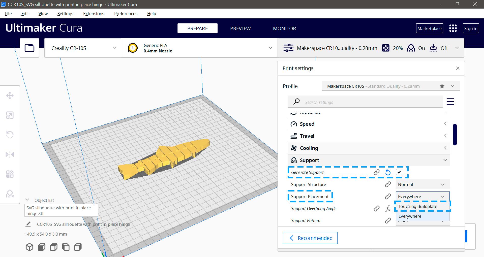Open the Extensions menu
484x257 pixels.
94,14
